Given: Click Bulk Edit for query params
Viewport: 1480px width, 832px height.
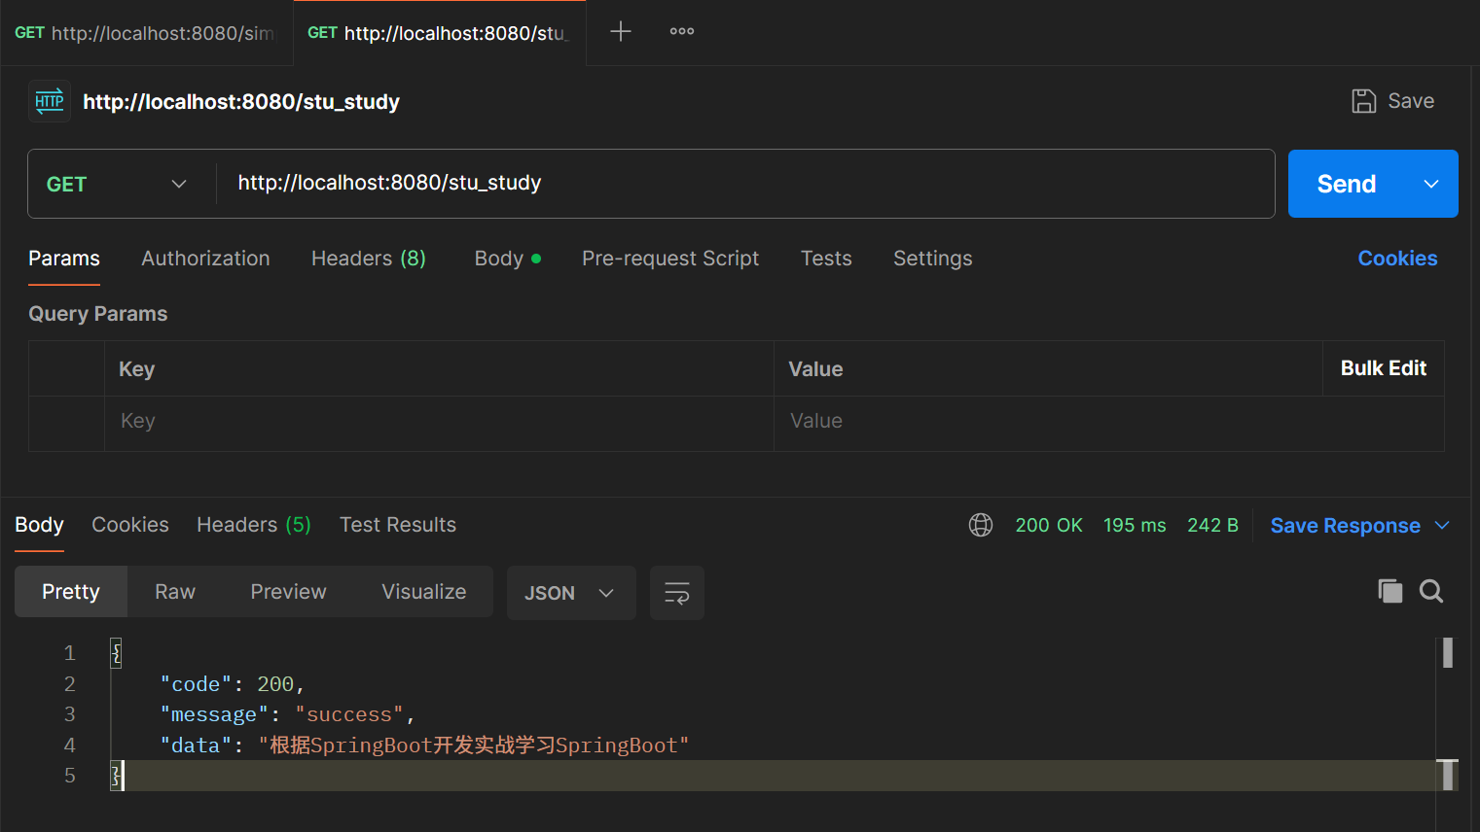Looking at the screenshot, I should coord(1383,368).
